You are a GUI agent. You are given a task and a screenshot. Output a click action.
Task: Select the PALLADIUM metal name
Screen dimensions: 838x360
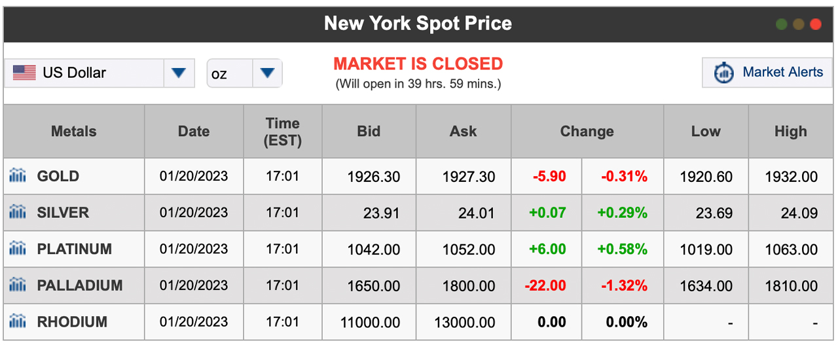tap(80, 286)
